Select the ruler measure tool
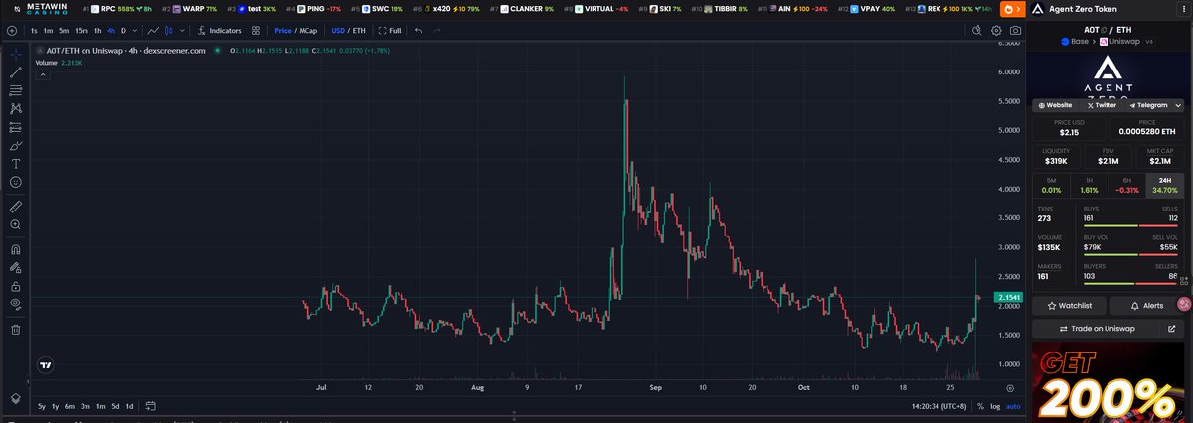This screenshot has width=1193, height=423. (x=16, y=207)
